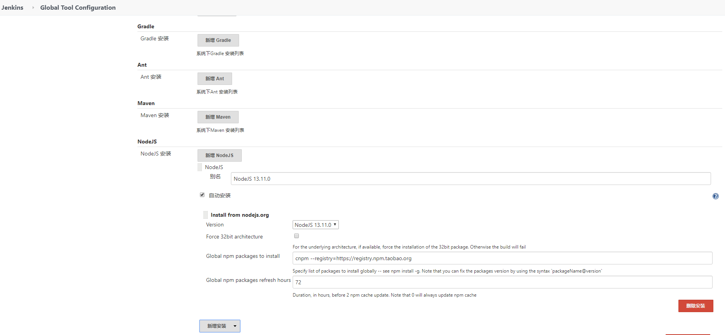The image size is (725, 335).
Task: Focus the Global npm packages to install field
Action: point(503,258)
